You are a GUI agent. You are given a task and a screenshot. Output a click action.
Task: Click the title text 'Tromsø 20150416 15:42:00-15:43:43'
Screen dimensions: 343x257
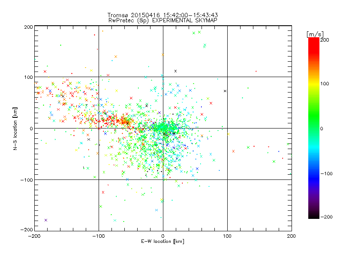pyautogui.click(x=162, y=15)
